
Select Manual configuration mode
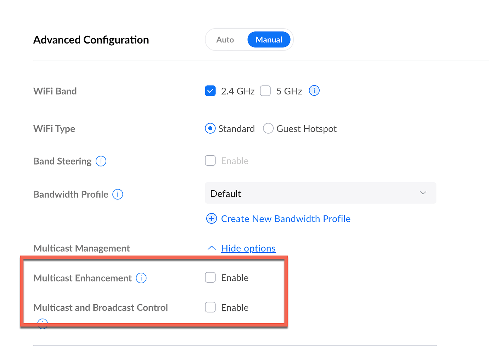coord(269,40)
